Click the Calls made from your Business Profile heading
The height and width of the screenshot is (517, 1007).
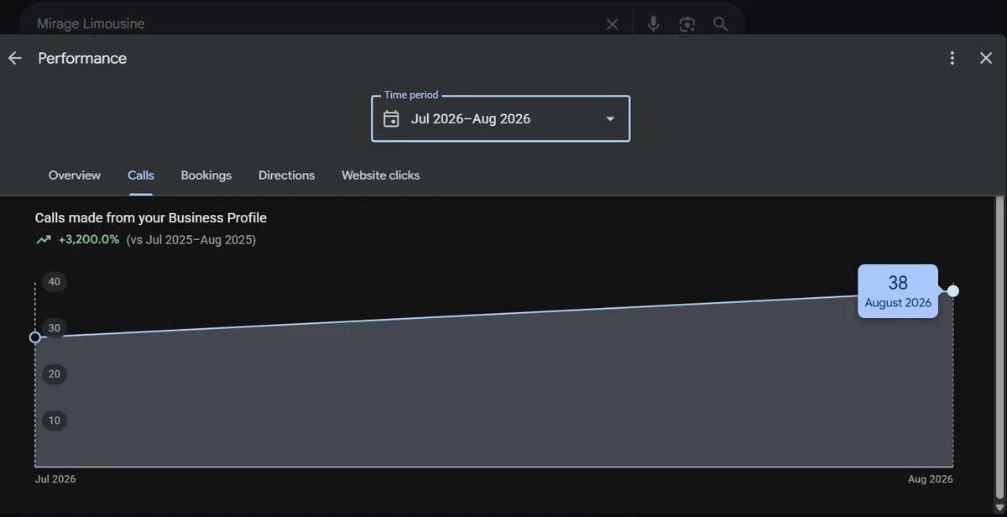click(x=151, y=218)
